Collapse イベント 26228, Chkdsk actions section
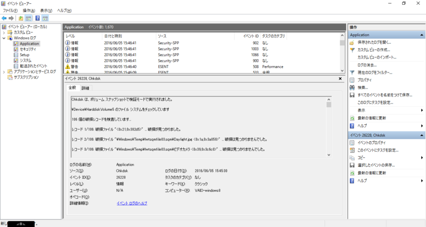Viewport: 426px width, 227px height. pyautogui.click(x=422, y=135)
